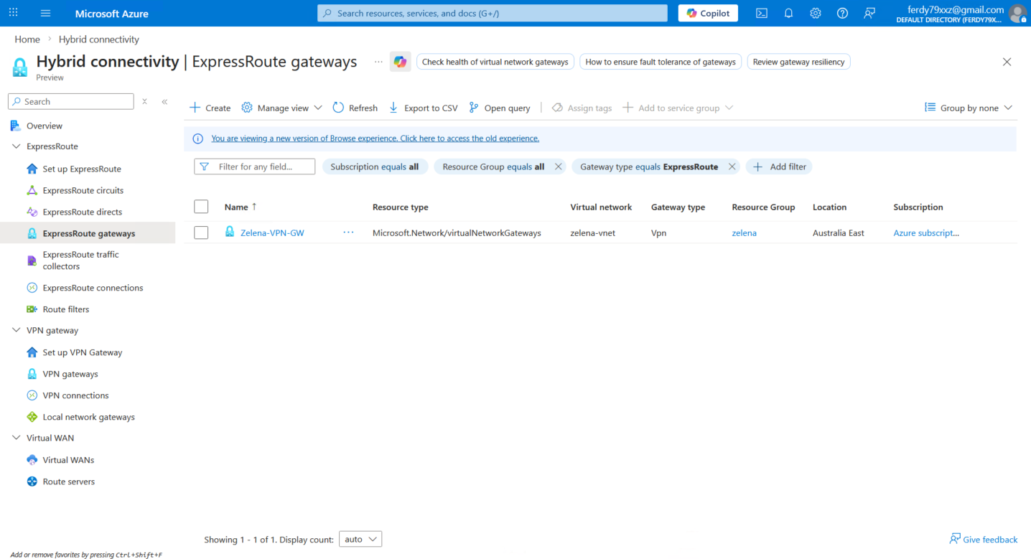Open Cloud Shell from the top bar
1031x559 pixels.
coord(762,13)
